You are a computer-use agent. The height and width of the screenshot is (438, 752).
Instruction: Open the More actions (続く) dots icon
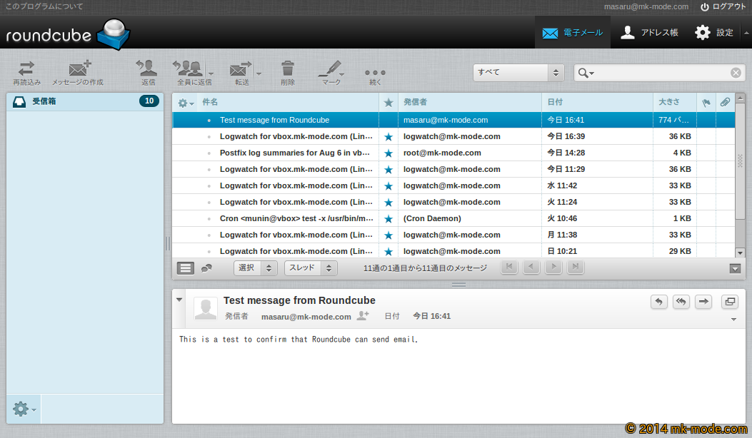click(375, 73)
